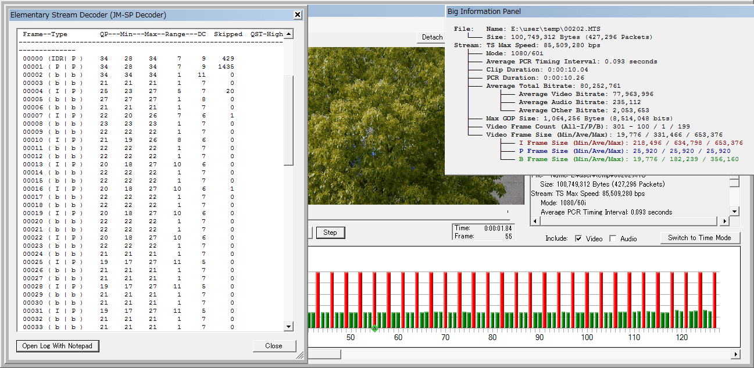
Task: Click the frame chart horizontal scrollbar thumb
Action: tap(324, 354)
